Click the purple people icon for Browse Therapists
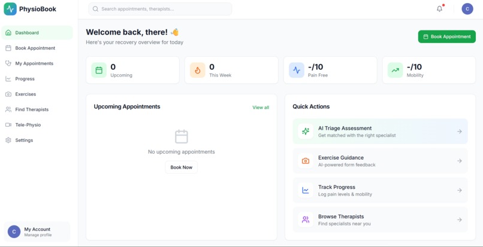Screen dimensions: 483x247 coord(306,219)
